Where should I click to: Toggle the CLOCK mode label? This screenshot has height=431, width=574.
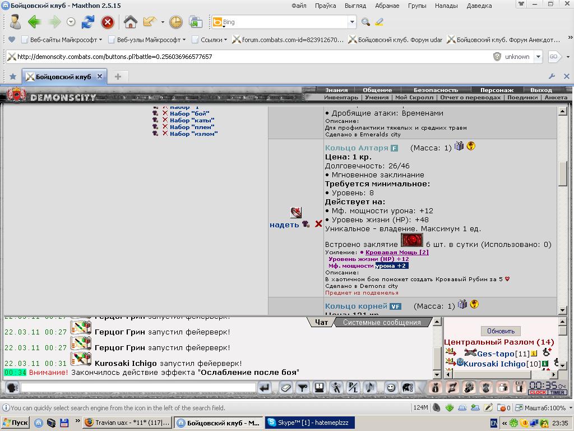tap(538, 392)
